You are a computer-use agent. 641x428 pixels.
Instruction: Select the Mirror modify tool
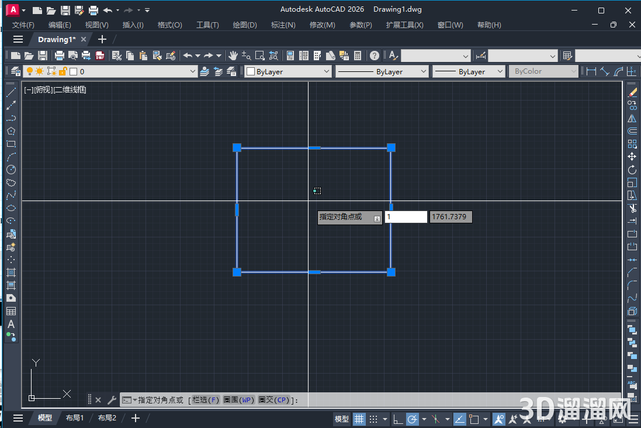tap(632, 118)
